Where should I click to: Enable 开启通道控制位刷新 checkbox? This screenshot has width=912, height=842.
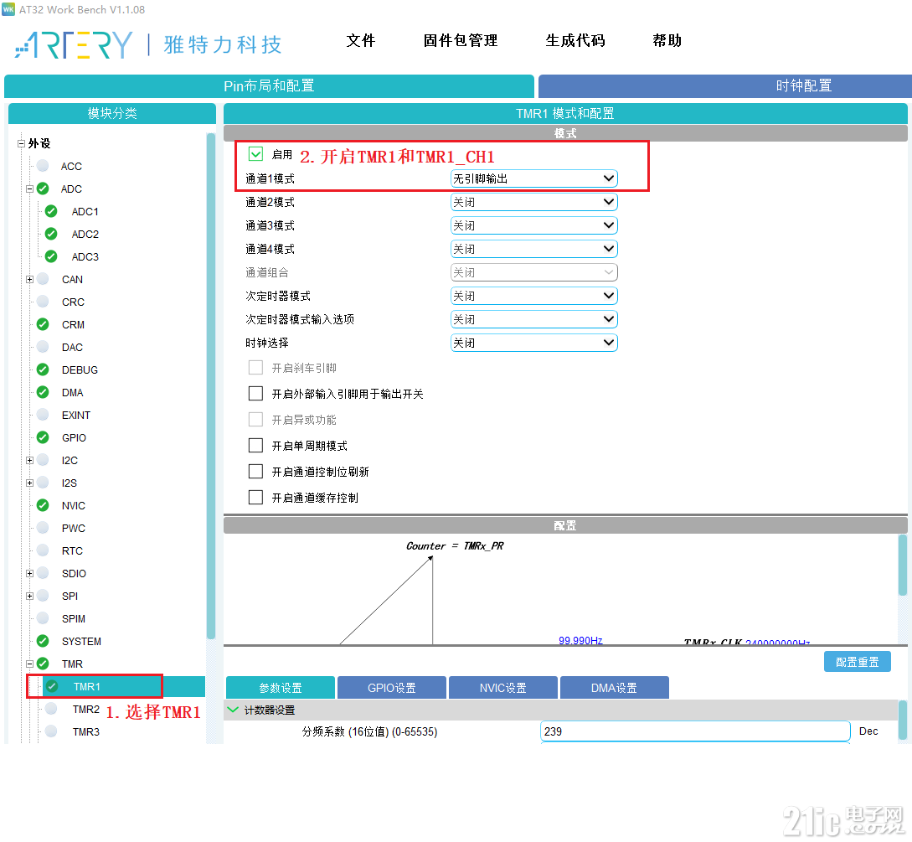coord(255,472)
